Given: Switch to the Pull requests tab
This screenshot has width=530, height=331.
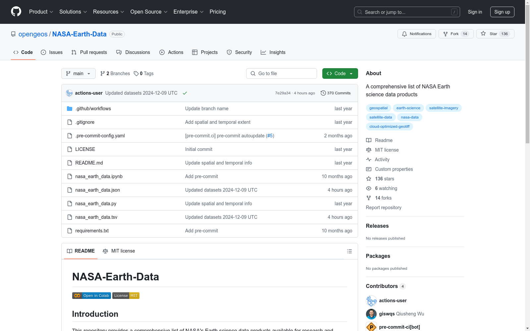Looking at the screenshot, I should [x=89, y=52].
